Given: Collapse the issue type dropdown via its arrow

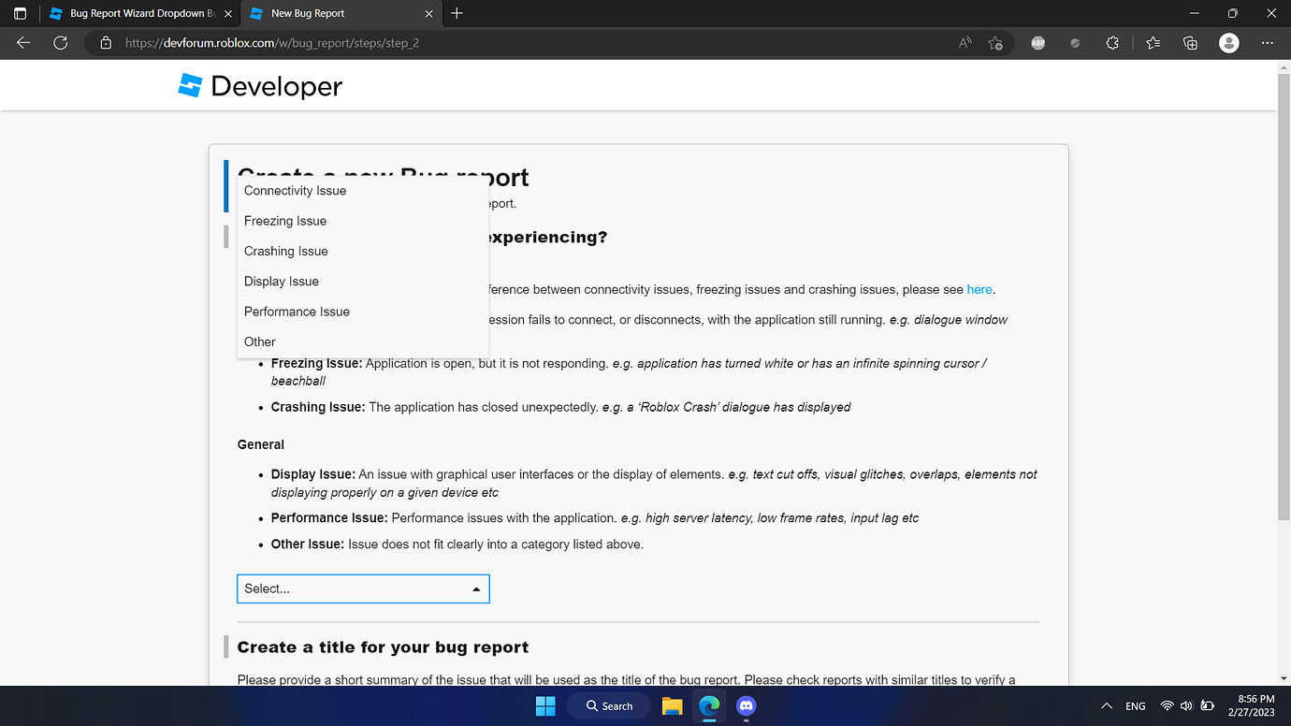Looking at the screenshot, I should coord(476,588).
